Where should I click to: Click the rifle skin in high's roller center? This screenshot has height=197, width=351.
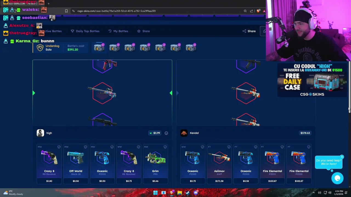point(102,93)
